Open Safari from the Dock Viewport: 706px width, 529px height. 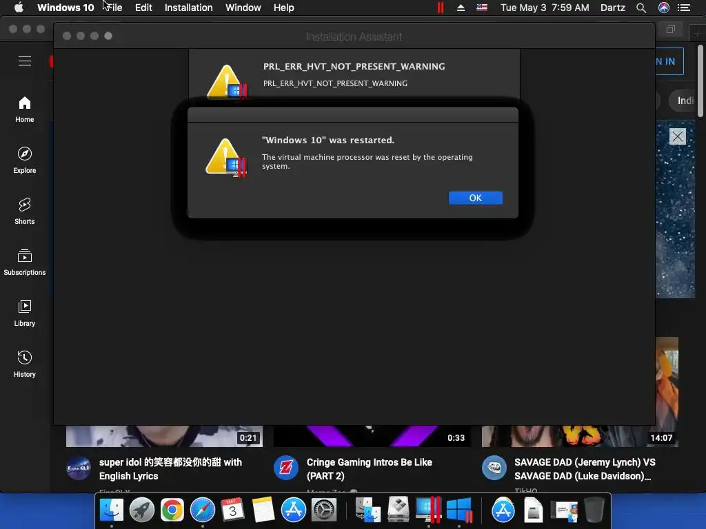pos(203,510)
